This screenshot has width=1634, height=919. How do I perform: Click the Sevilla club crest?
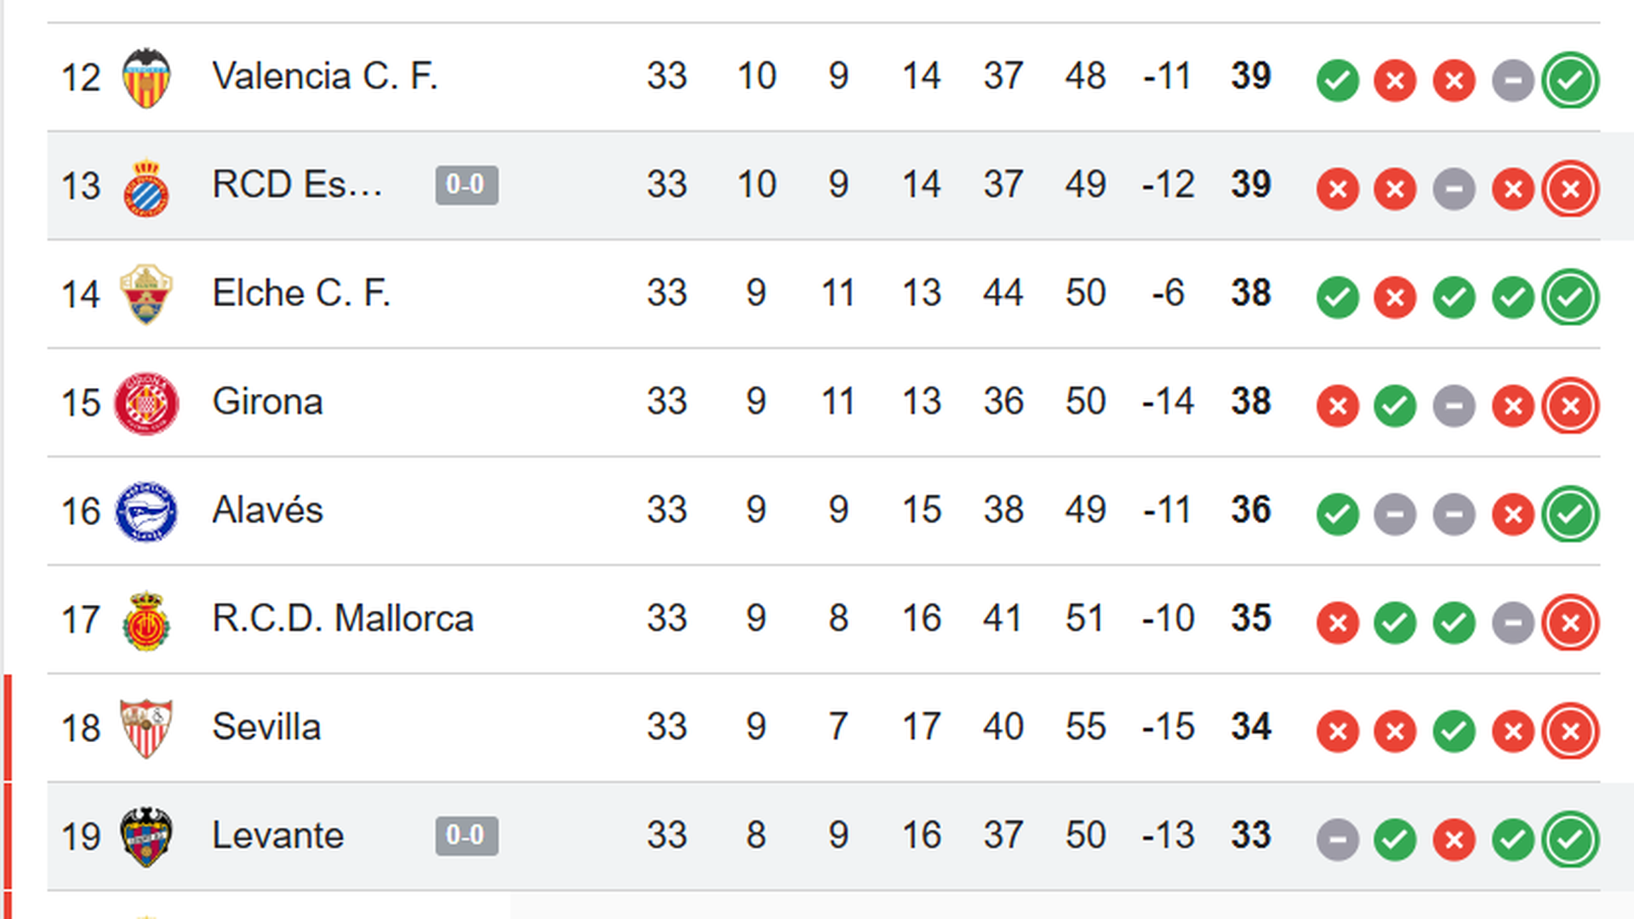(146, 727)
